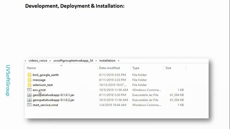Click date 10/12/2019 10:57 of selenium_test
Image resolution: width=230 pixels, height=129 pixels.
pos(113,85)
